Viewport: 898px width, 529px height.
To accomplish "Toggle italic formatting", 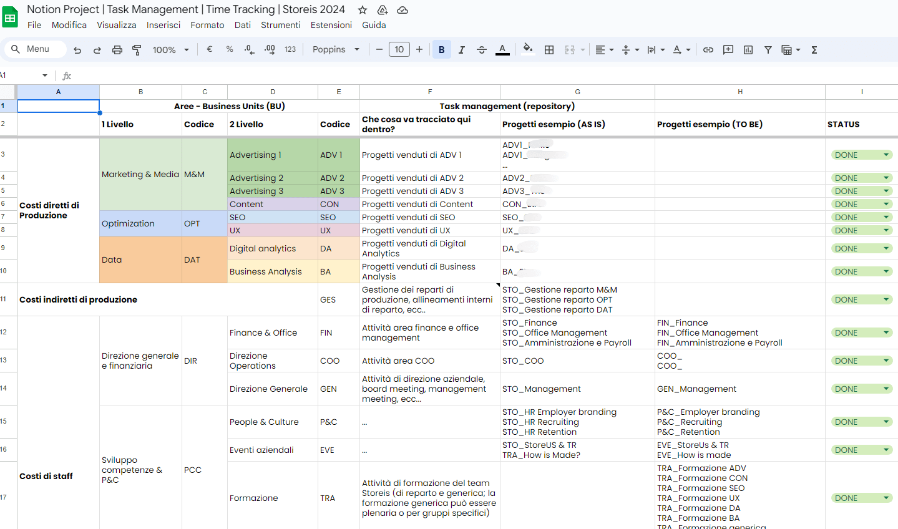I will (462, 49).
